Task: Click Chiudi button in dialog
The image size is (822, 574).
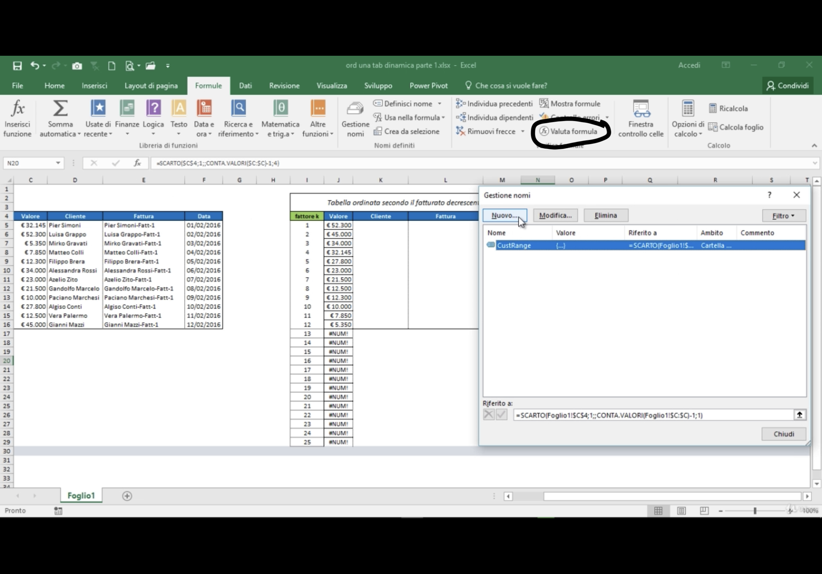Action: pos(784,434)
